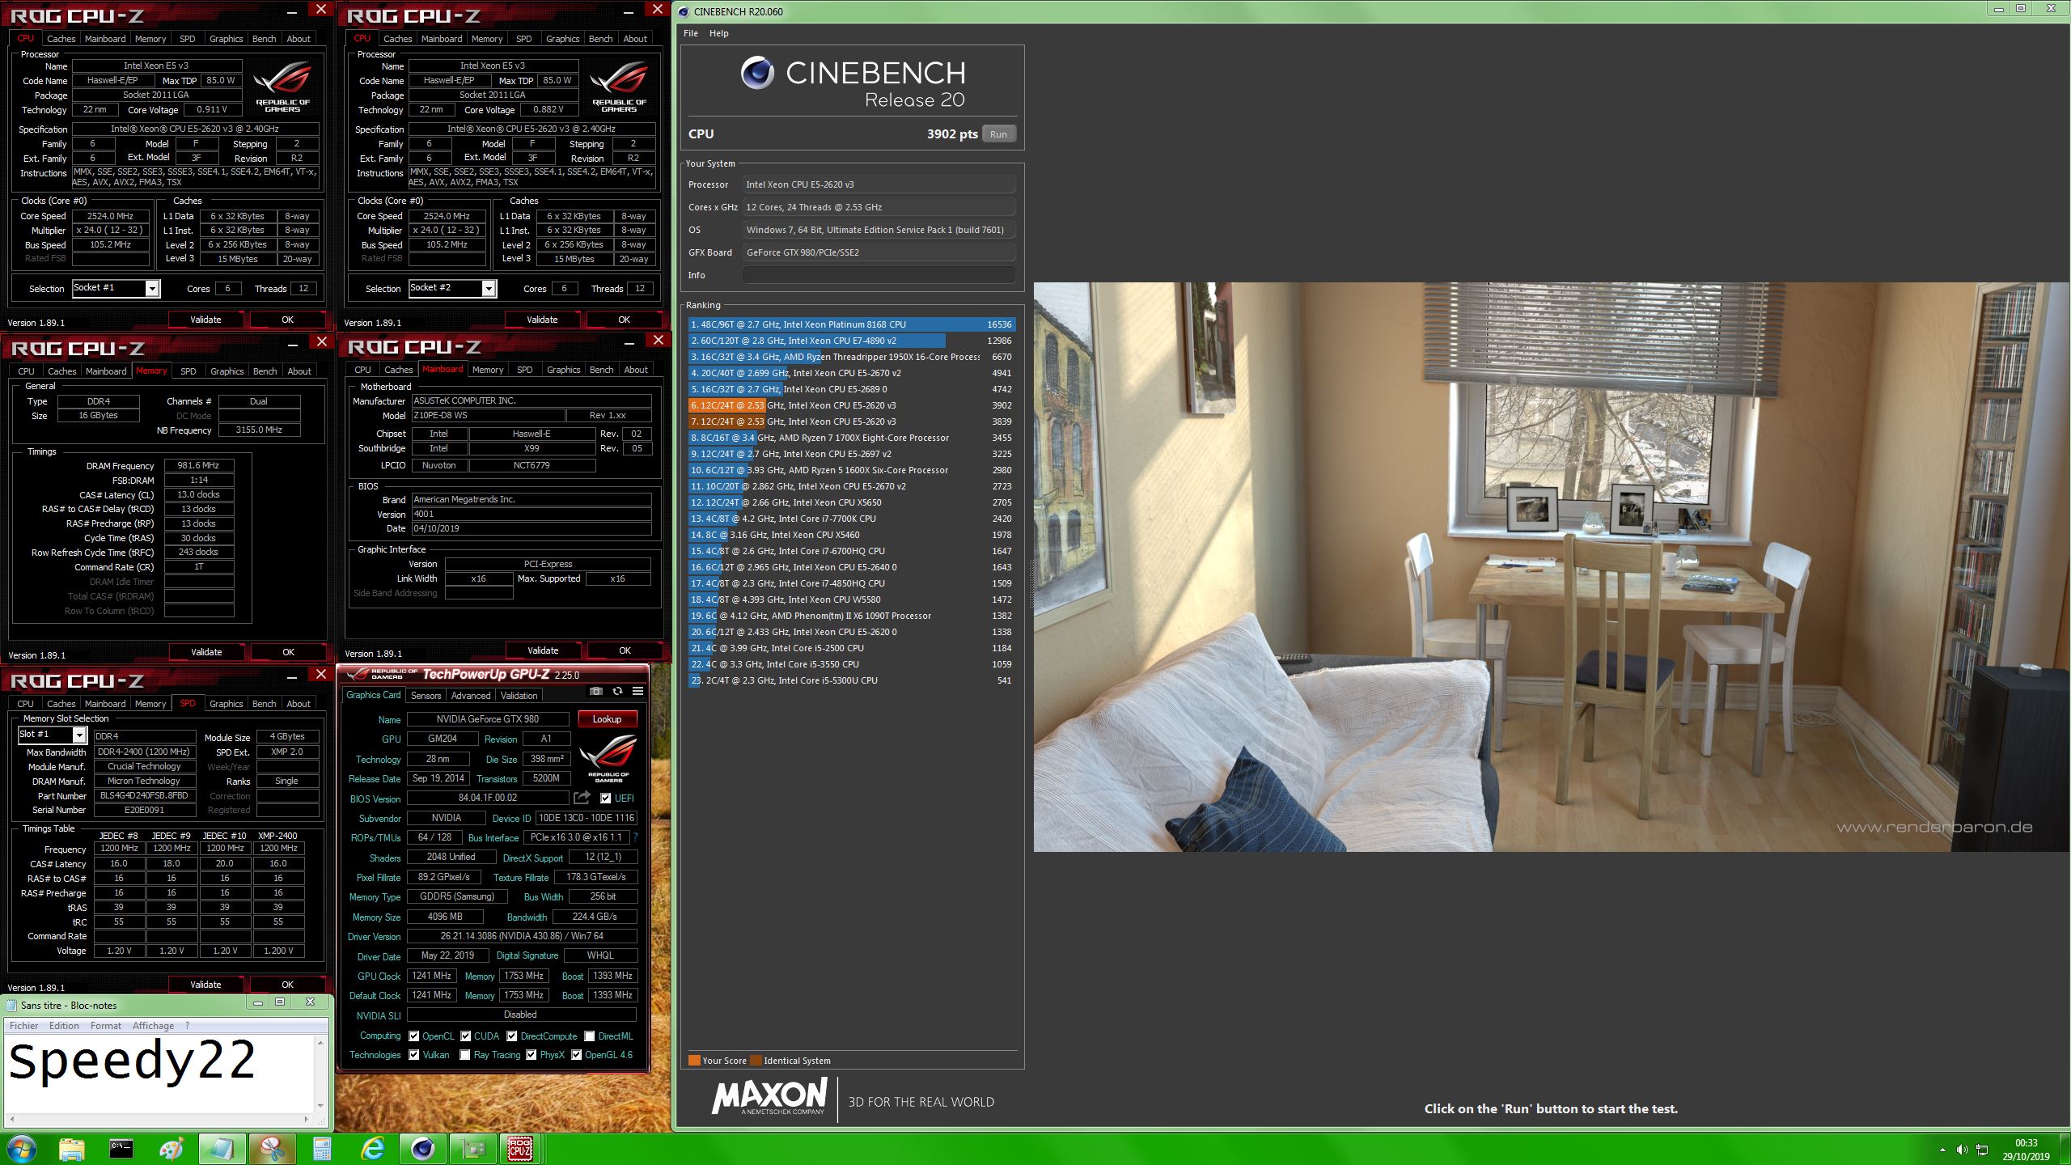Toggle the CUDA checkbox
This screenshot has height=1165, width=2071.
466,1036
